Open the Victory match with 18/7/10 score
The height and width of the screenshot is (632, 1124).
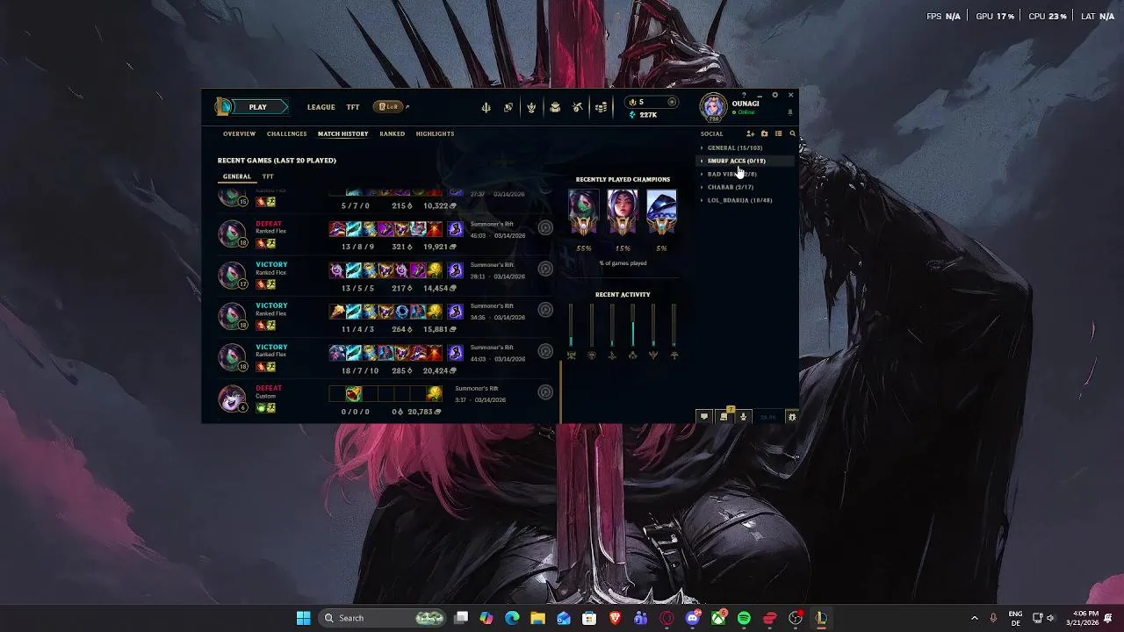click(x=385, y=357)
